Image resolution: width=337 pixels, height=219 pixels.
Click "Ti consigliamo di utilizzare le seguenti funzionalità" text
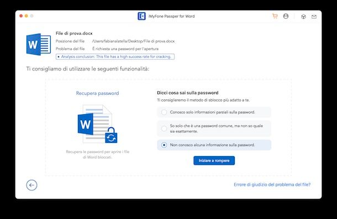(88, 69)
